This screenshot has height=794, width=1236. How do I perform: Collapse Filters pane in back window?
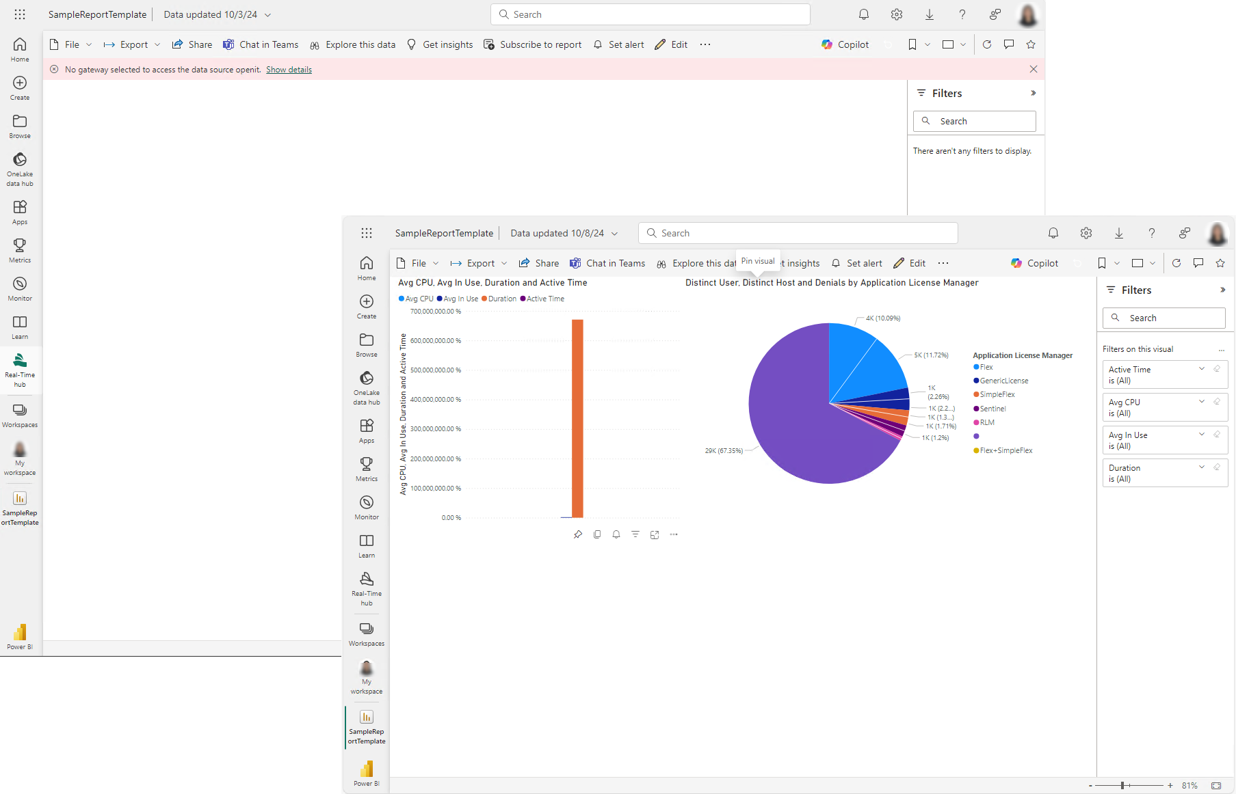click(x=1034, y=93)
